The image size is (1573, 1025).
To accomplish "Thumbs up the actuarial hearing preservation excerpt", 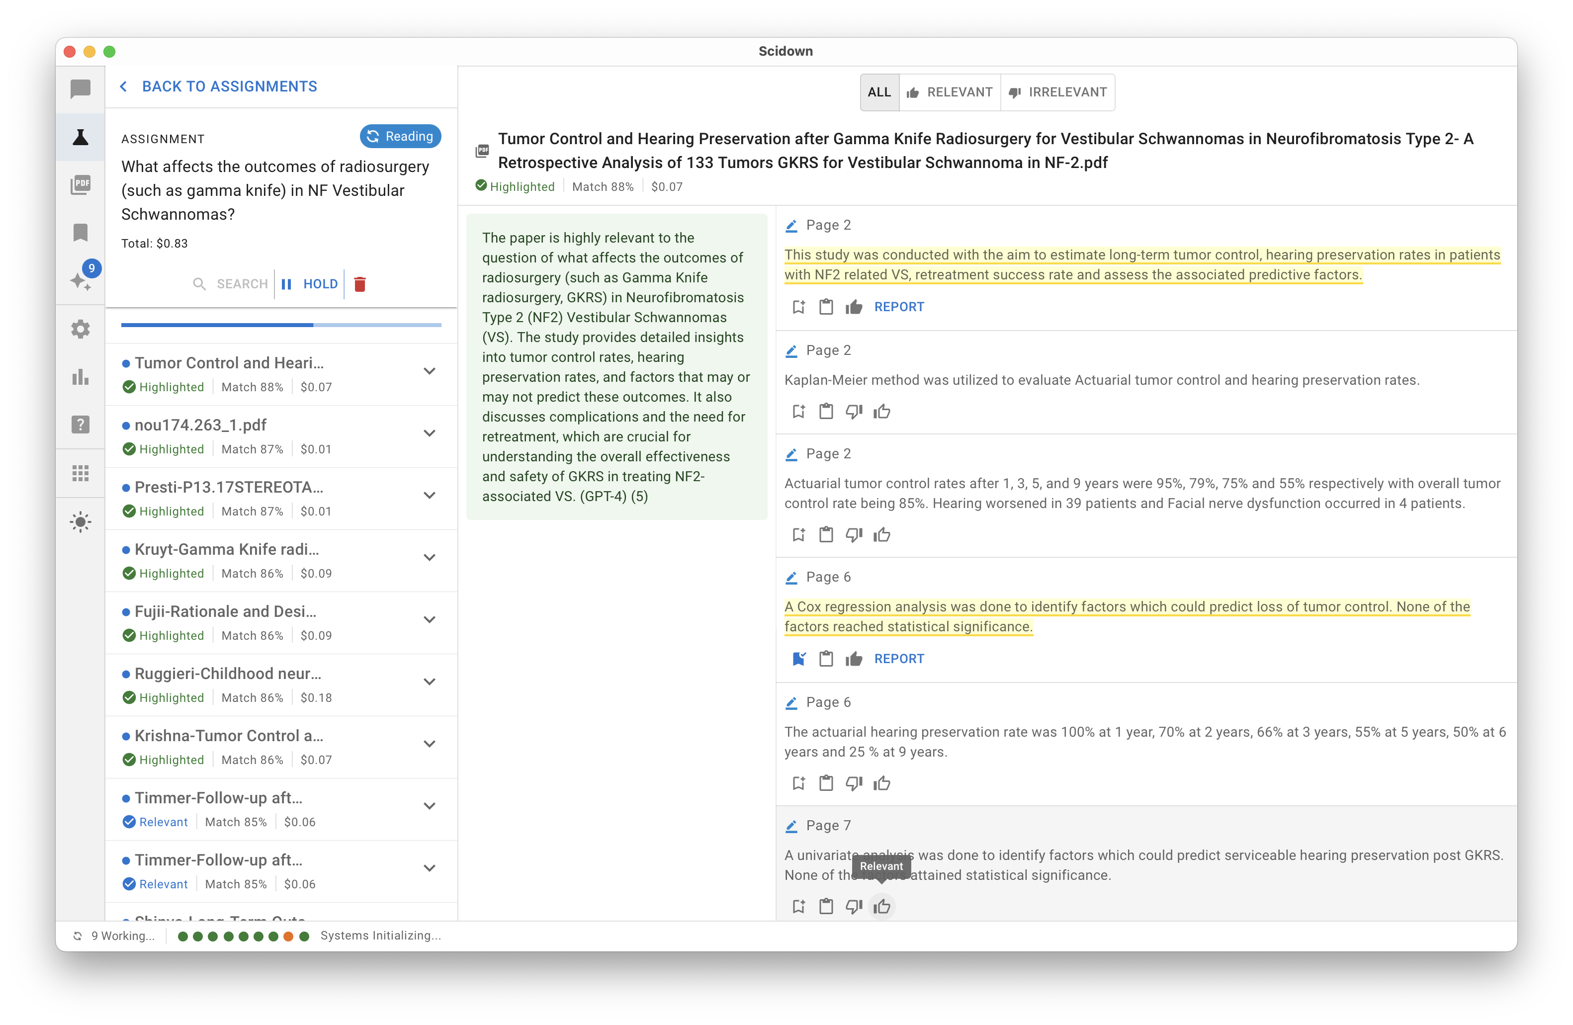I will (881, 784).
